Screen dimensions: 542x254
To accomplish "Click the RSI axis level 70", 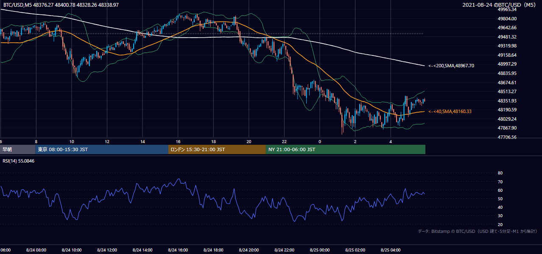I will pyautogui.click(x=500, y=182).
